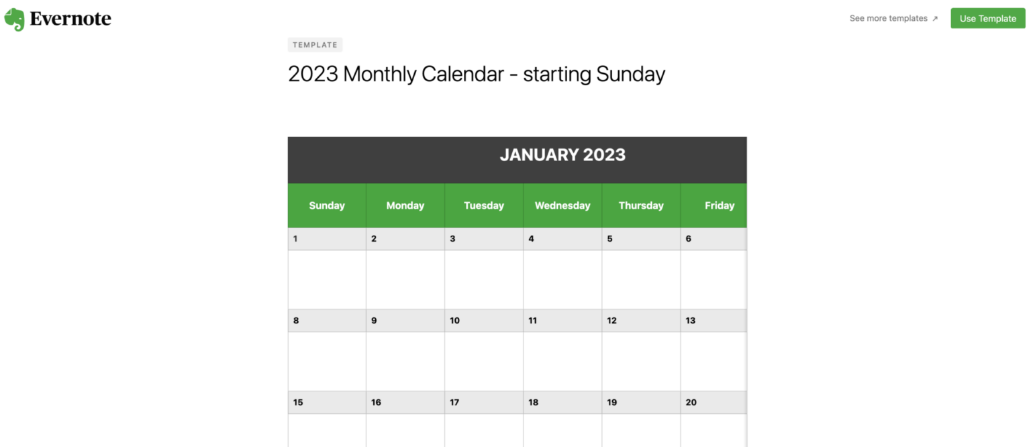Select the Thursday column header
1031x447 pixels.
point(641,205)
